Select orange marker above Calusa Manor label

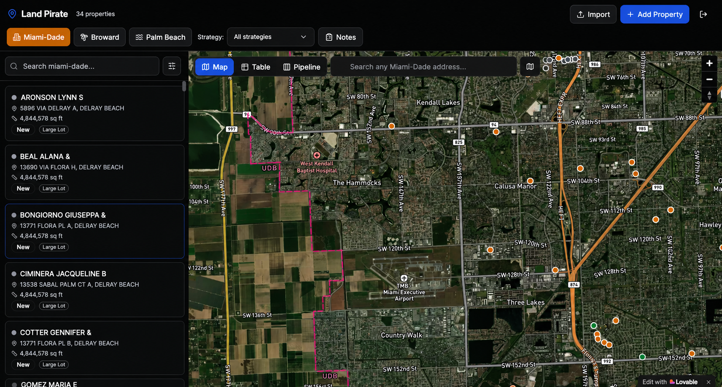point(530,181)
